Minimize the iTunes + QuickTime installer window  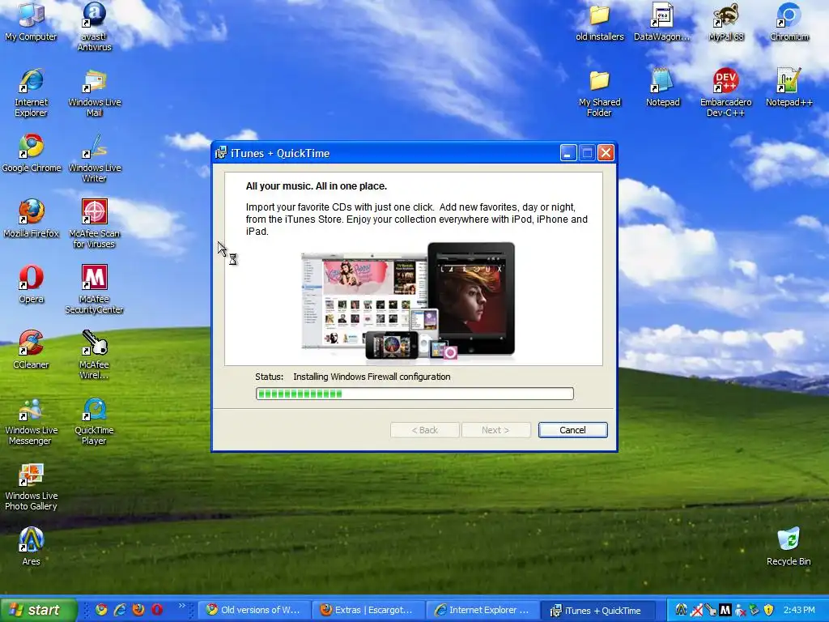(x=568, y=153)
